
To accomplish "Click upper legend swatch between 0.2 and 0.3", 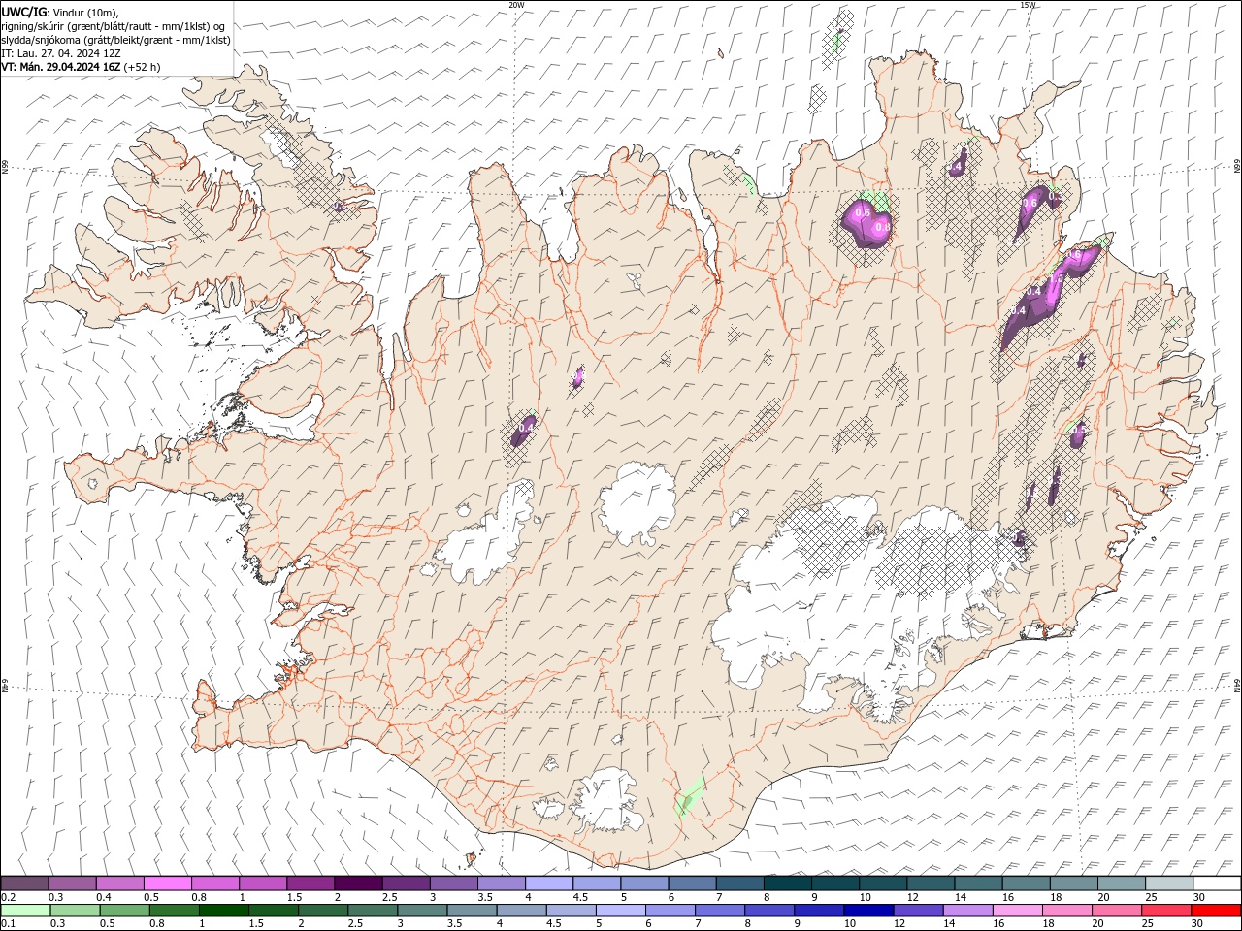I will (x=24, y=883).
